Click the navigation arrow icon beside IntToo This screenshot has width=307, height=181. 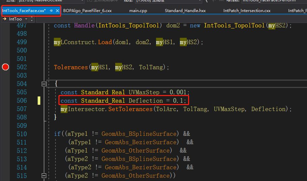[4, 19]
